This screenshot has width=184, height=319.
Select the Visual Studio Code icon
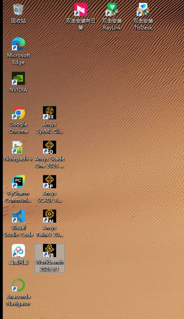pos(18,223)
